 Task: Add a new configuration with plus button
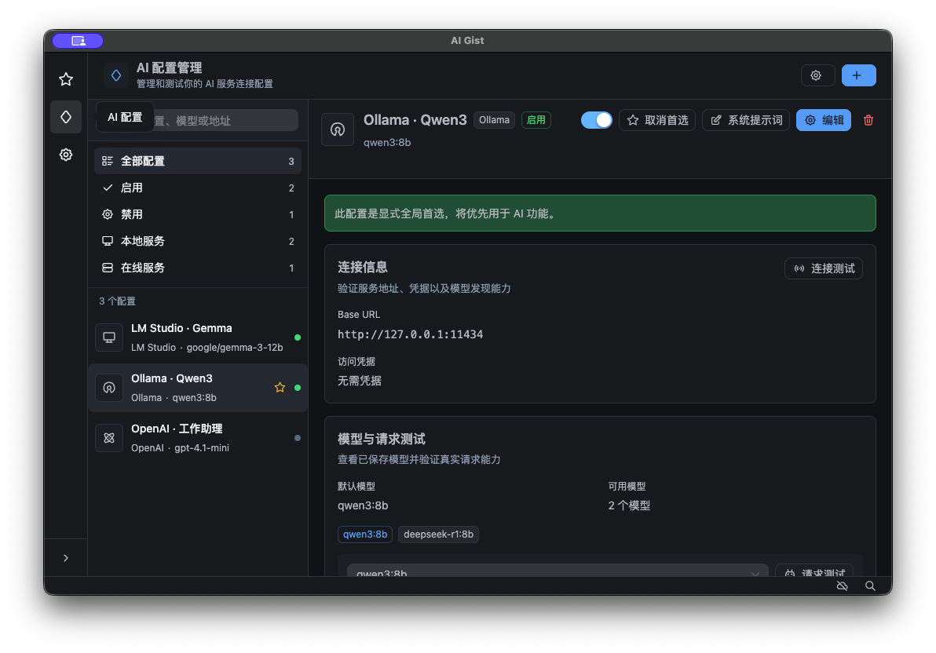pyautogui.click(x=857, y=75)
